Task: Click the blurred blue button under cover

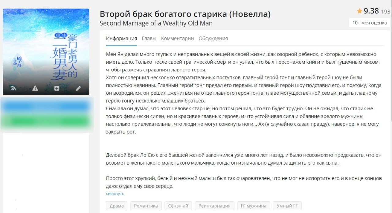Action: 46,107
